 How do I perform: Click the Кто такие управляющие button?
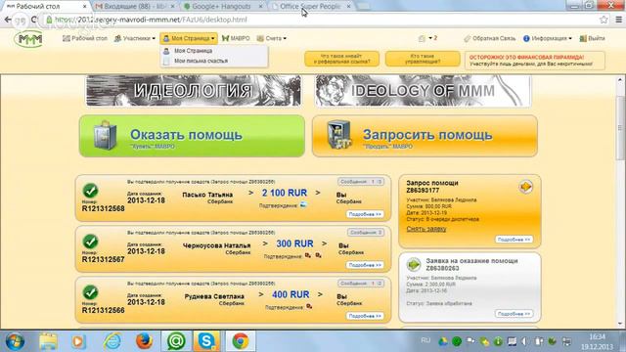point(423,59)
